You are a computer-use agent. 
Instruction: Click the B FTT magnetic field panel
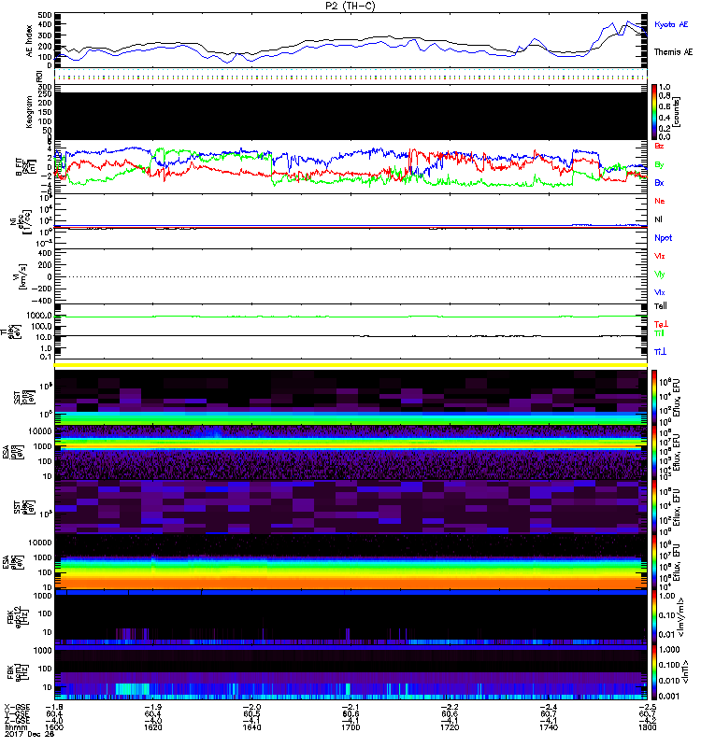click(x=350, y=166)
